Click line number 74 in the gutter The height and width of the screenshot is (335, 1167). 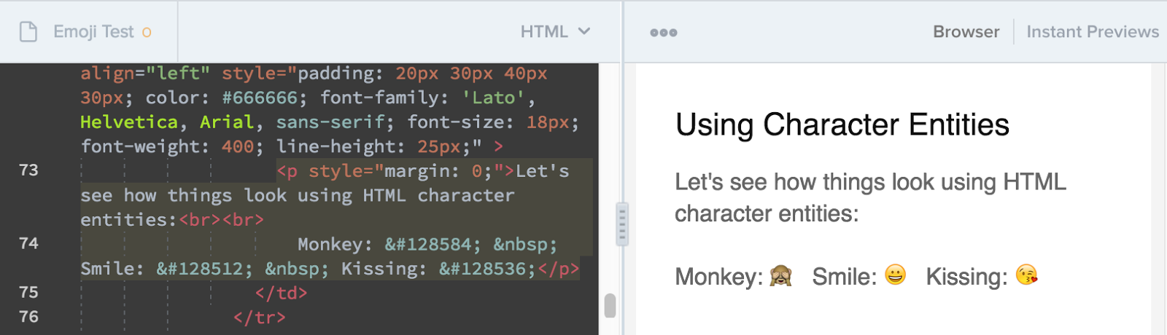(28, 243)
